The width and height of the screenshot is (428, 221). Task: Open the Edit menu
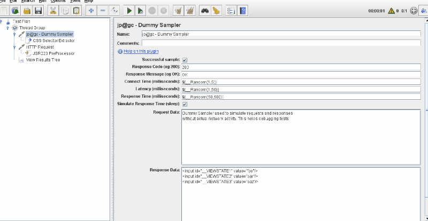click(13, 1)
